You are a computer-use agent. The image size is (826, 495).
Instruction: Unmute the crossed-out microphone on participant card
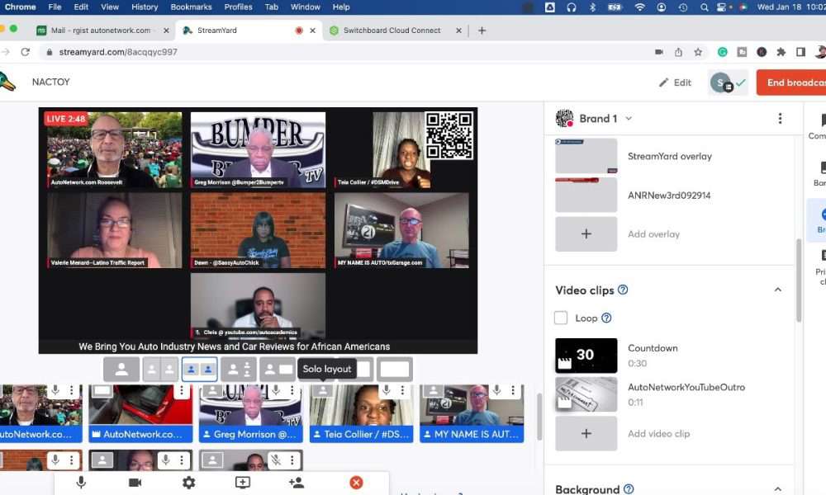(276, 460)
